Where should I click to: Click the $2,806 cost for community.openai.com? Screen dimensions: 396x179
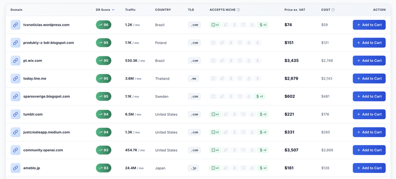tap(327, 150)
